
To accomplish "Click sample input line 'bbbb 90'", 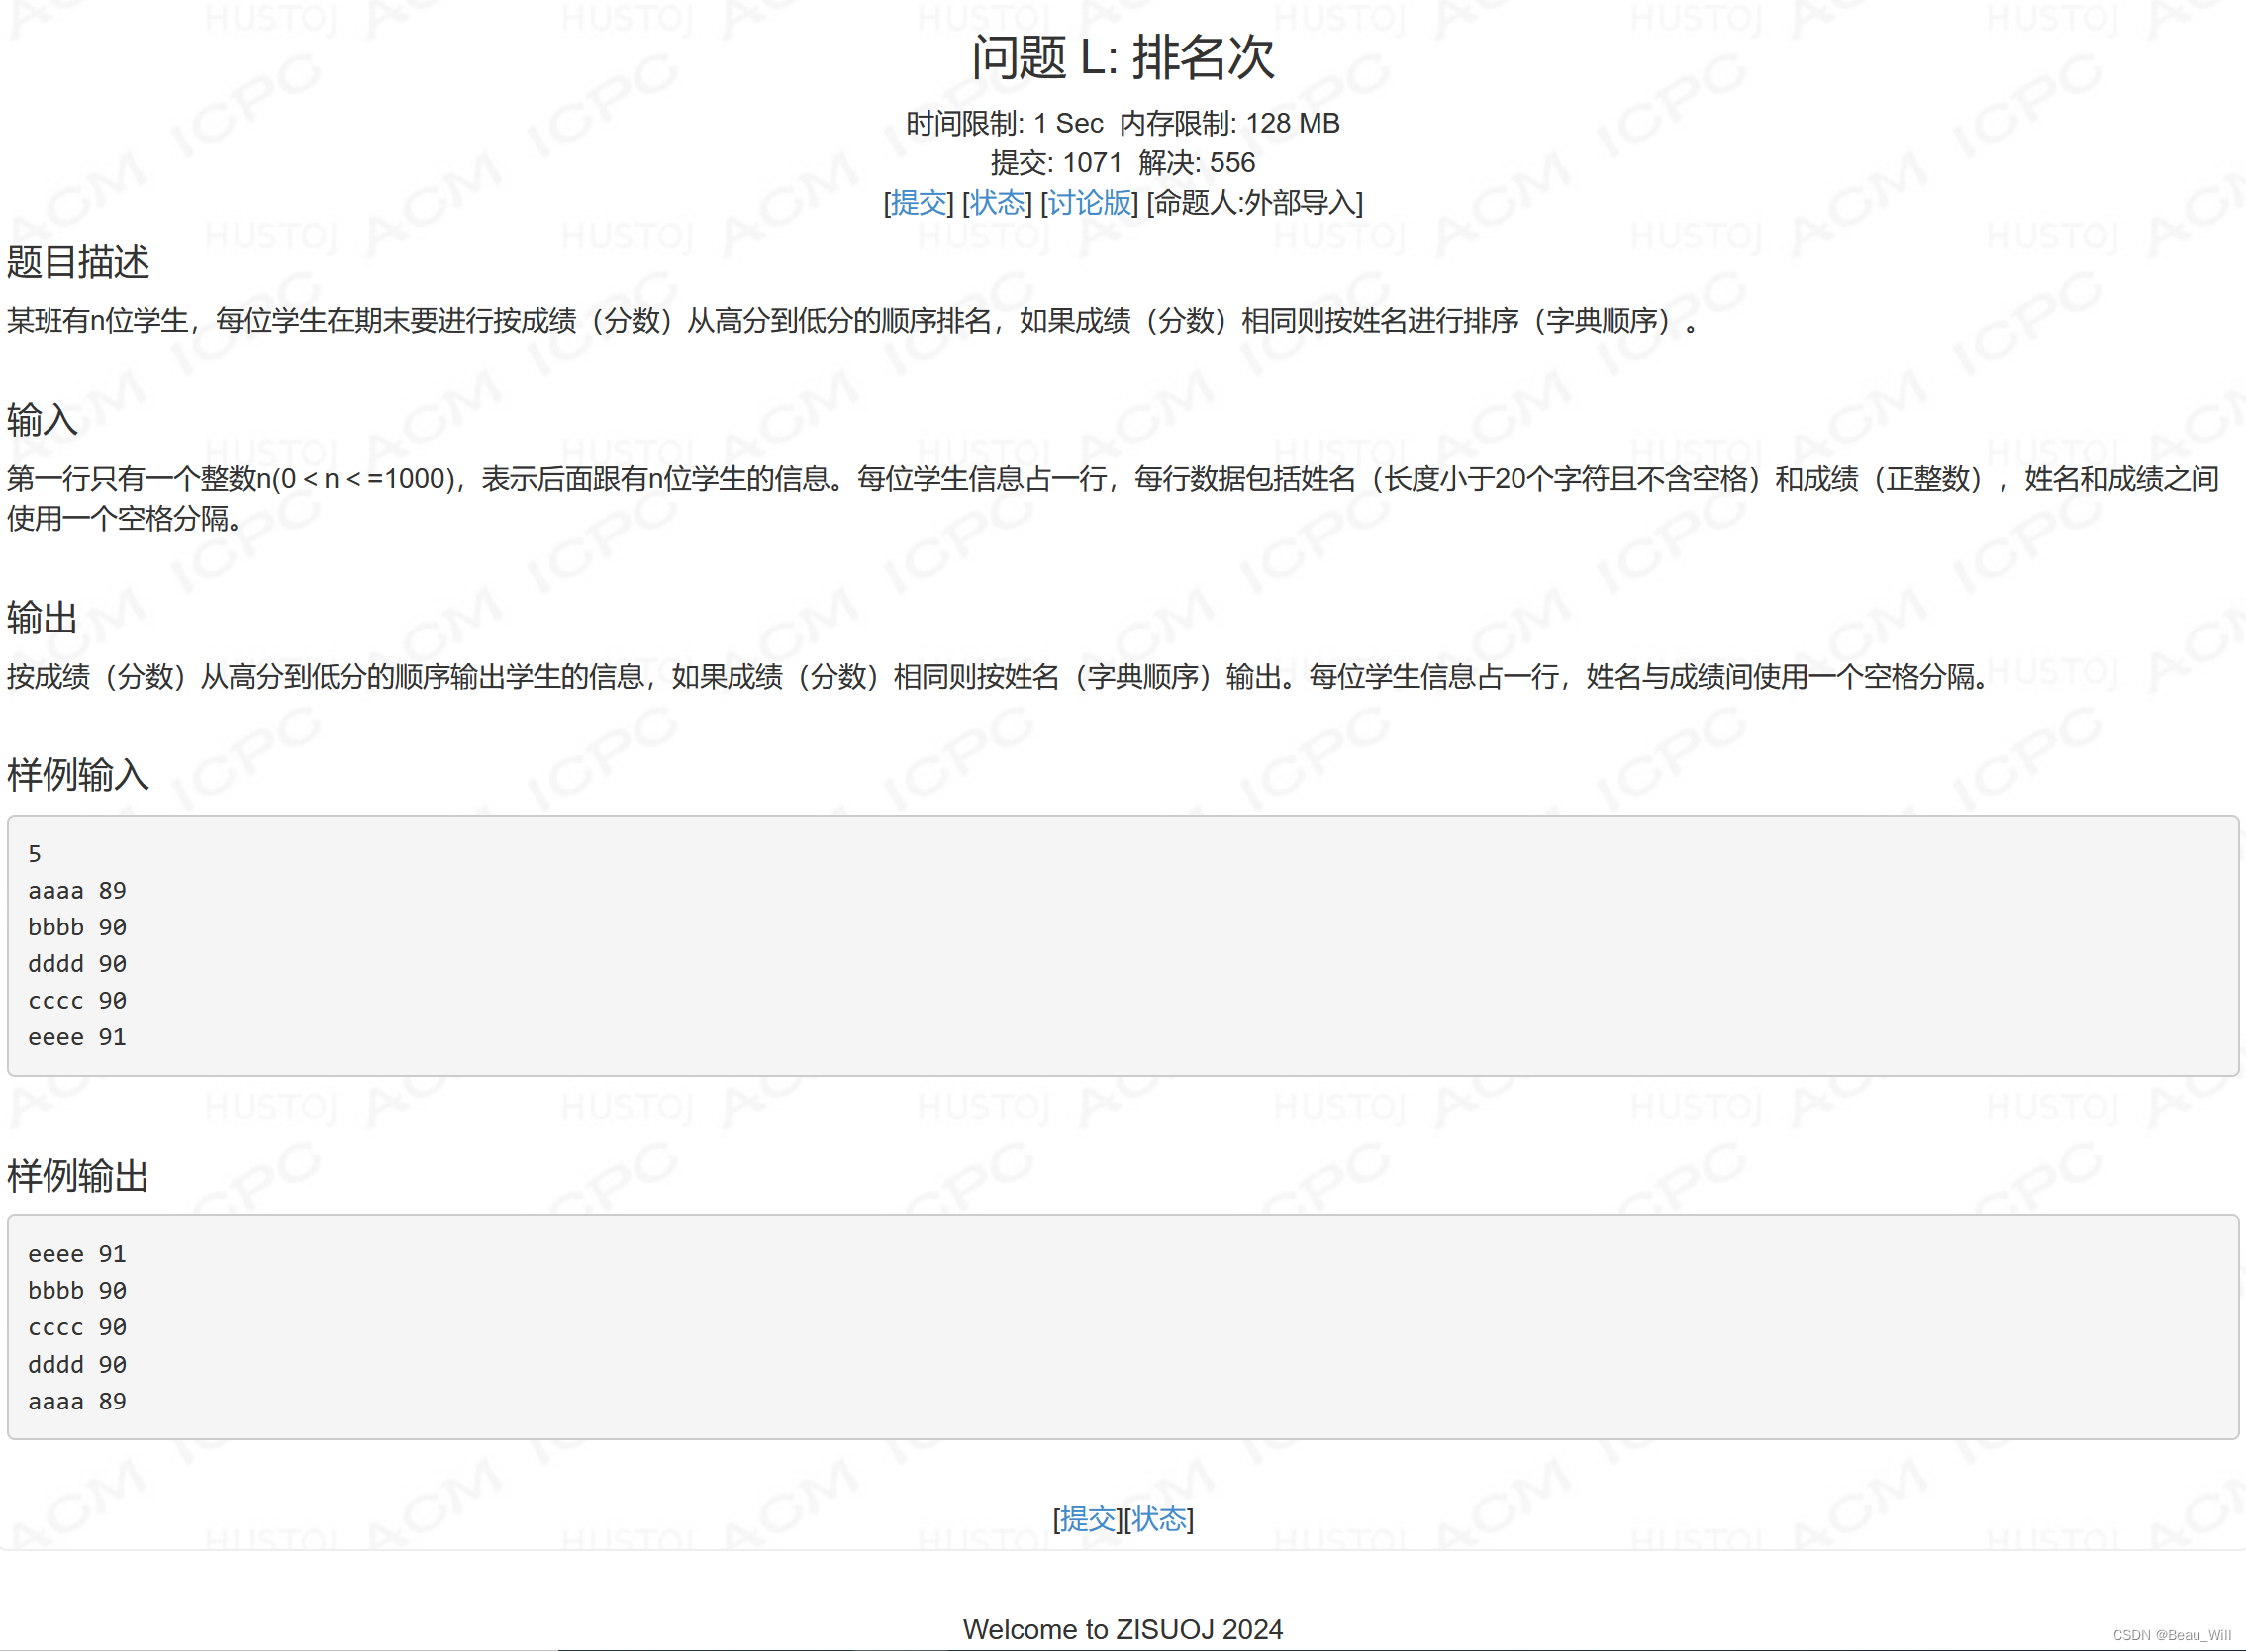I will point(77,927).
